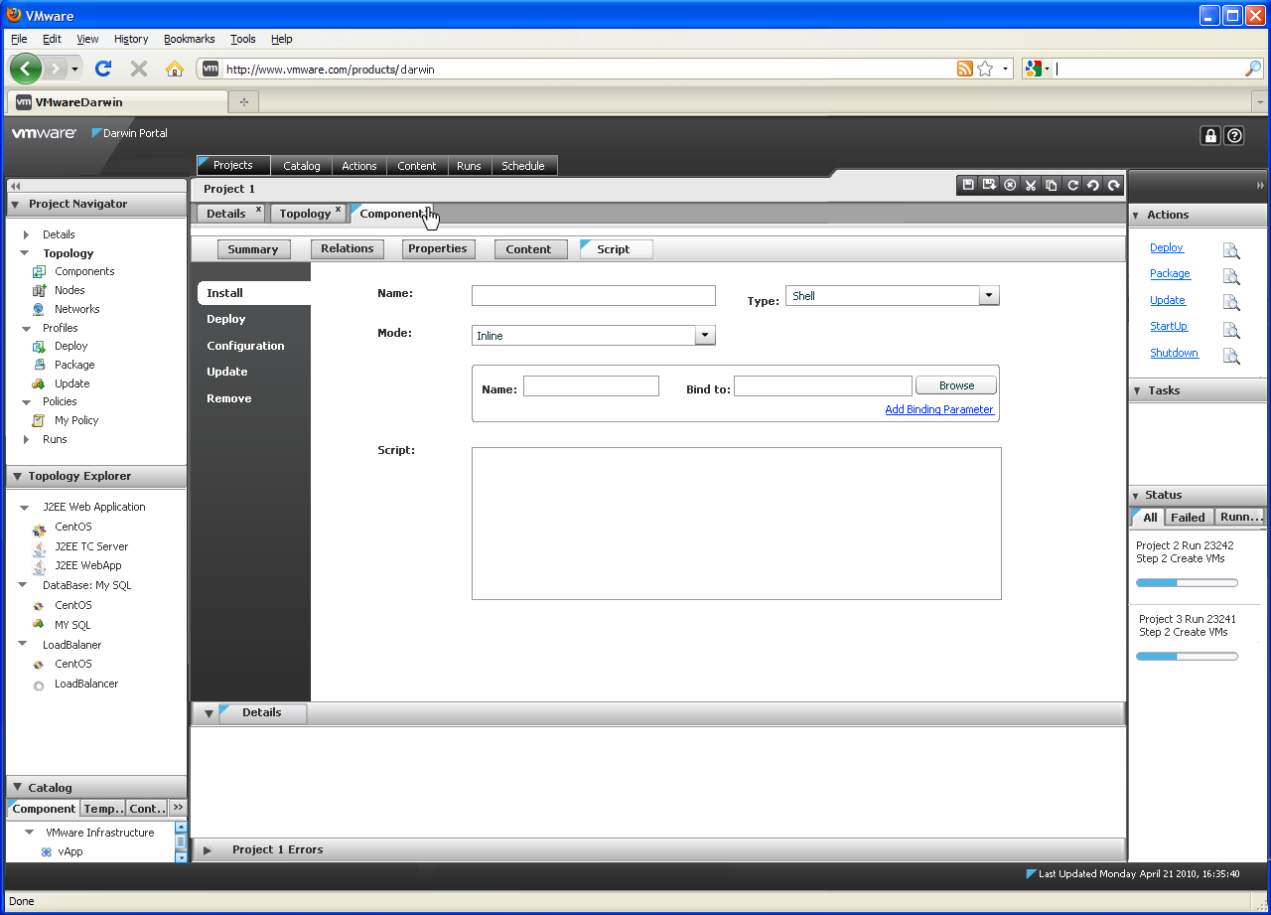1271x915 pixels.
Task: Open help via question mark icon
Action: 1234,136
